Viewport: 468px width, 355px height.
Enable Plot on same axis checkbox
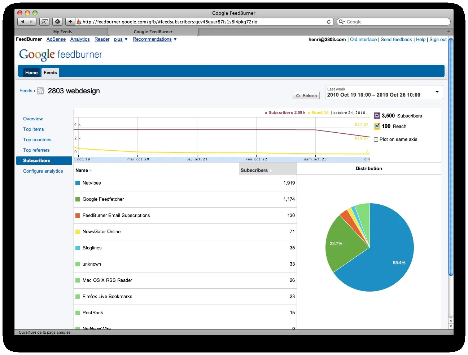coord(376,139)
